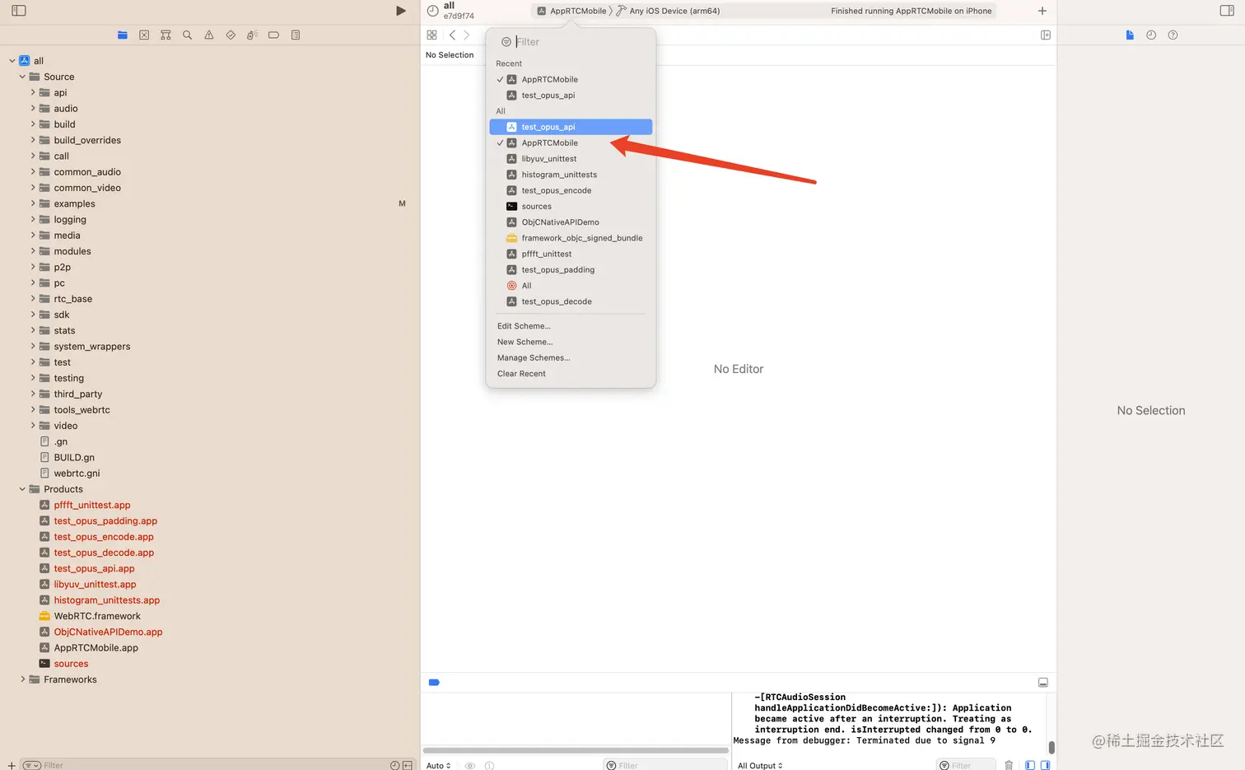Open the breakpoint navigator
The image size is (1245, 770).
(273, 35)
